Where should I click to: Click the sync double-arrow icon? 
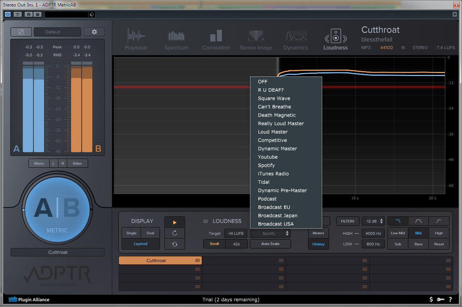click(175, 244)
